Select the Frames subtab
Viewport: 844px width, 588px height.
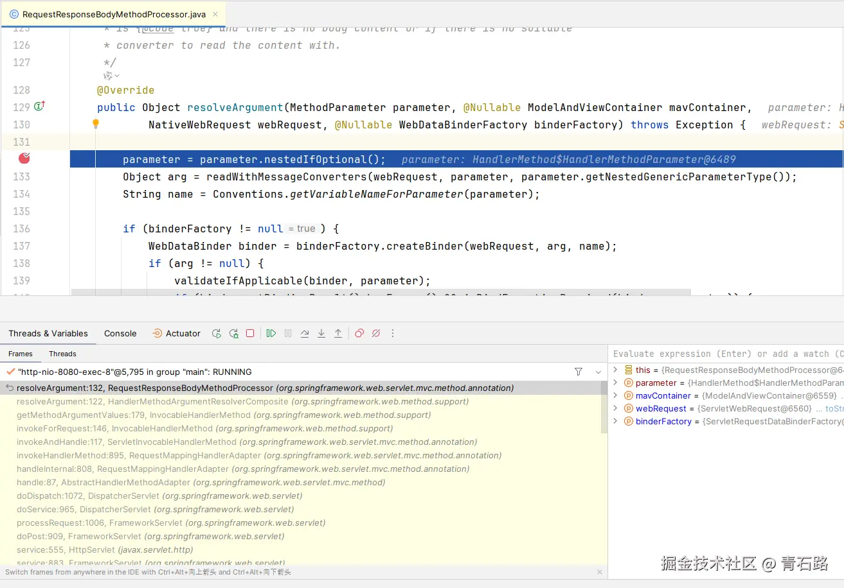21,354
